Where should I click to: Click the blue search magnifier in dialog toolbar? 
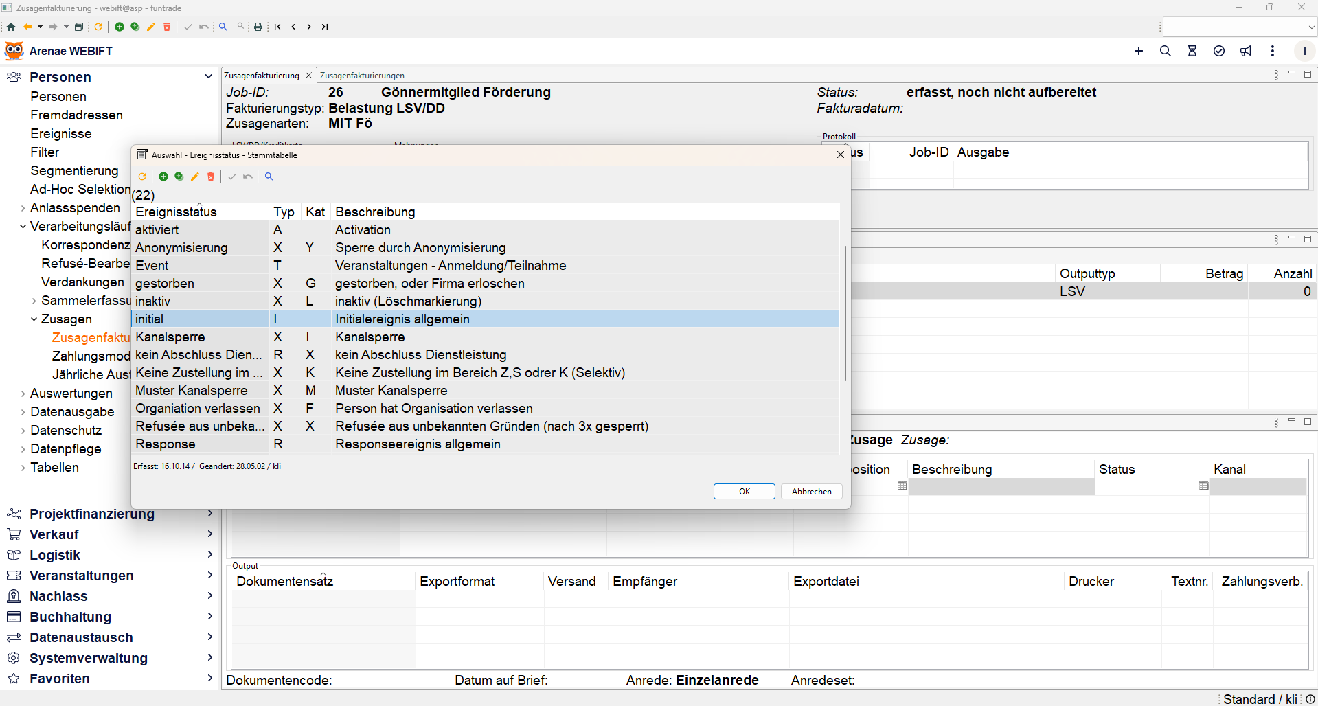click(x=269, y=176)
